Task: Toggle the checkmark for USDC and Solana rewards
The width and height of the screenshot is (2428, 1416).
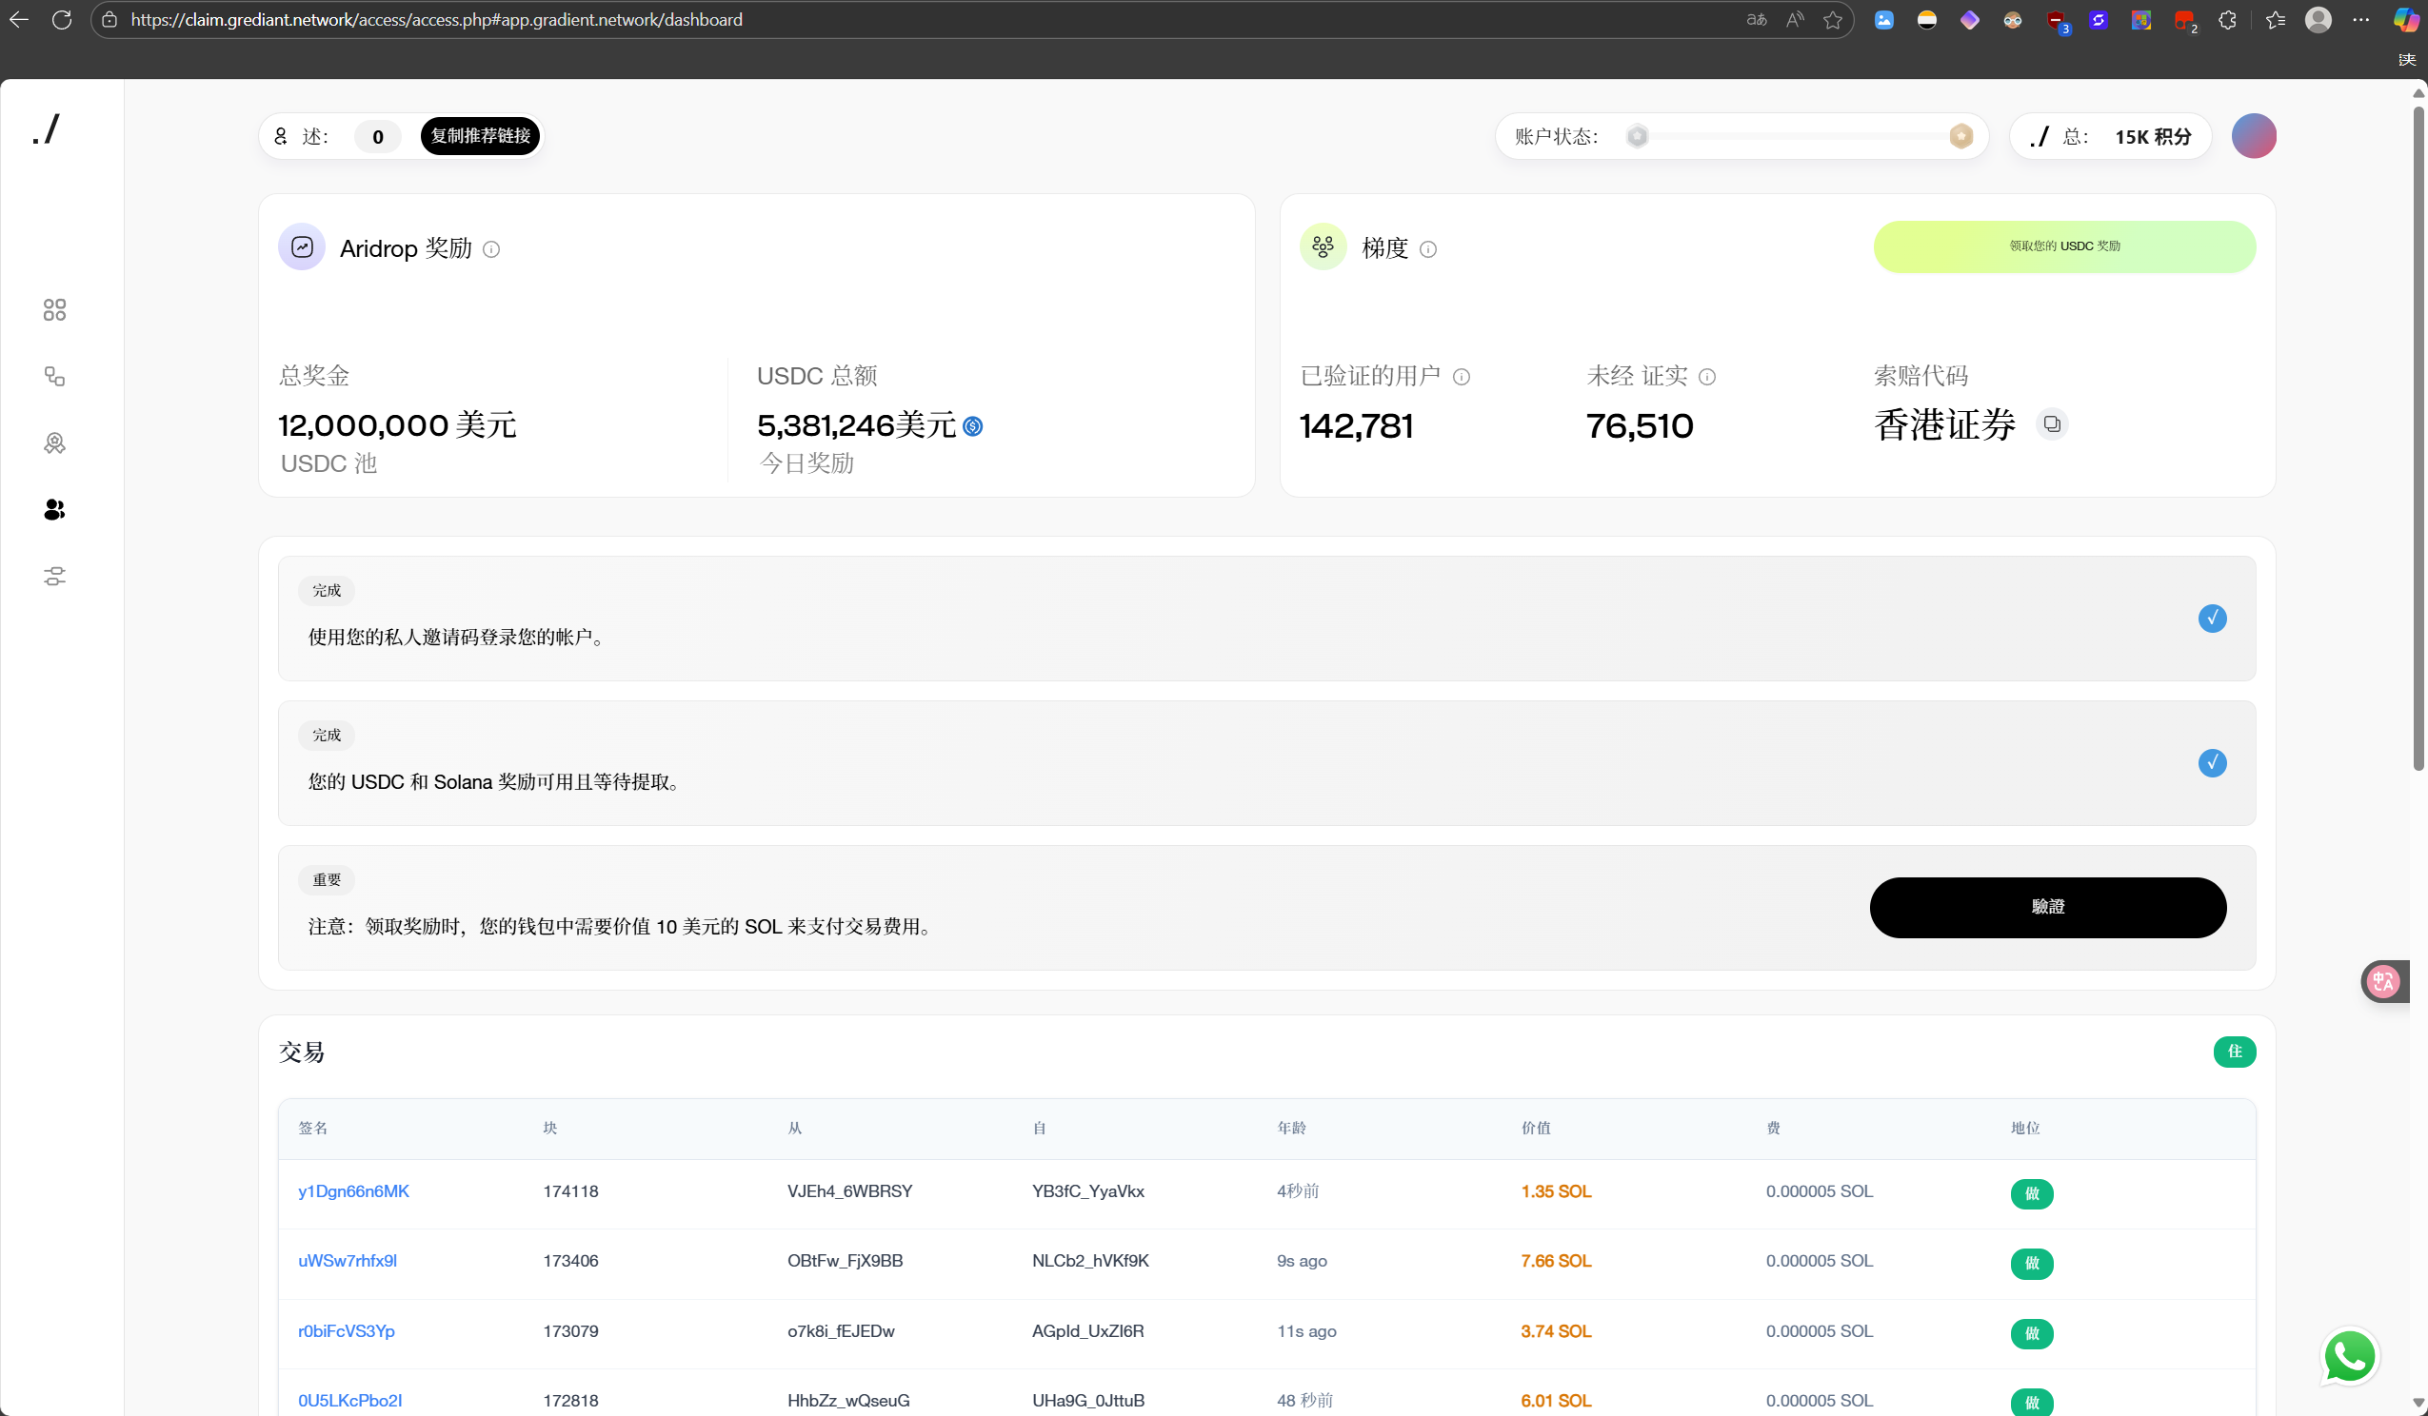Action: pyautogui.click(x=2212, y=763)
